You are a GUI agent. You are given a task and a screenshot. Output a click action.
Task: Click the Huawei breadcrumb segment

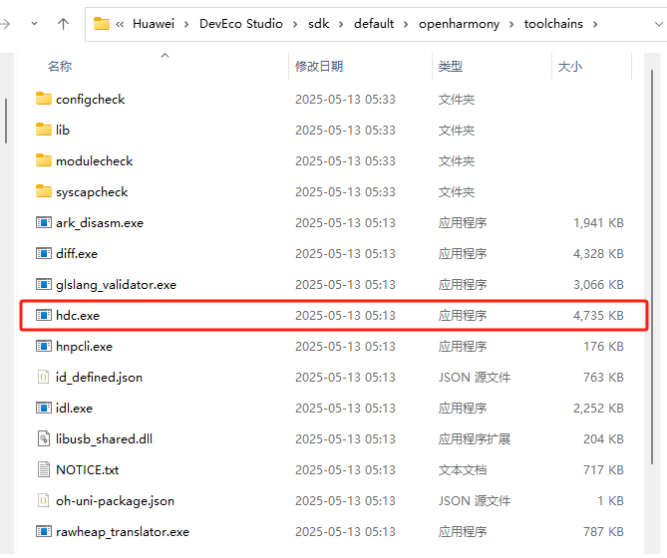(154, 24)
